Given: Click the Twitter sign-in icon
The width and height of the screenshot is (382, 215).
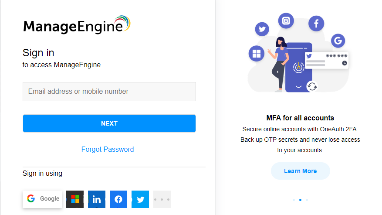Looking at the screenshot, I should pyautogui.click(x=140, y=199).
